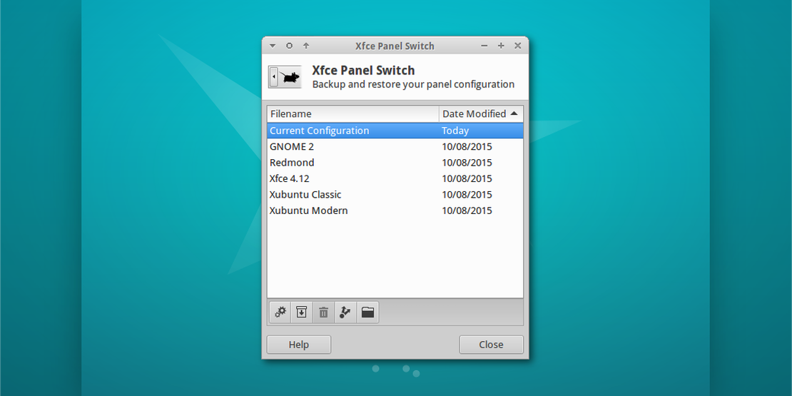This screenshot has height=396, width=792.
Task: Select the Redmond configuration
Action: 395,163
